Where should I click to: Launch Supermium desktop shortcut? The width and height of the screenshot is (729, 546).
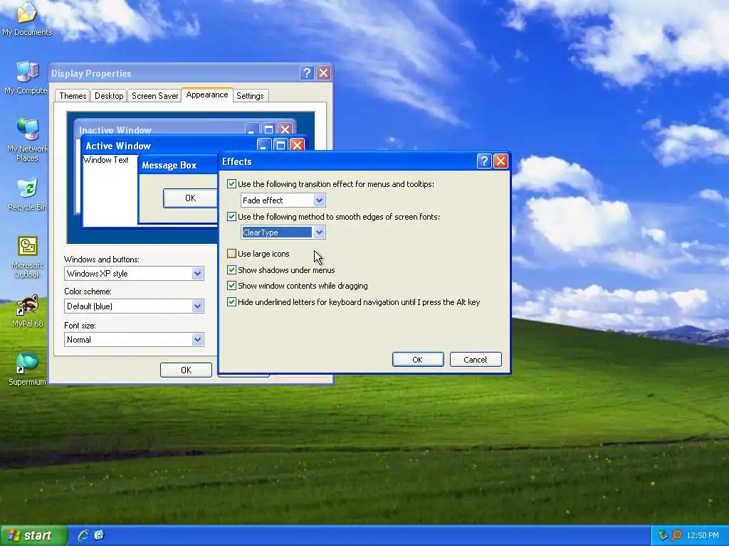(27, 370)
